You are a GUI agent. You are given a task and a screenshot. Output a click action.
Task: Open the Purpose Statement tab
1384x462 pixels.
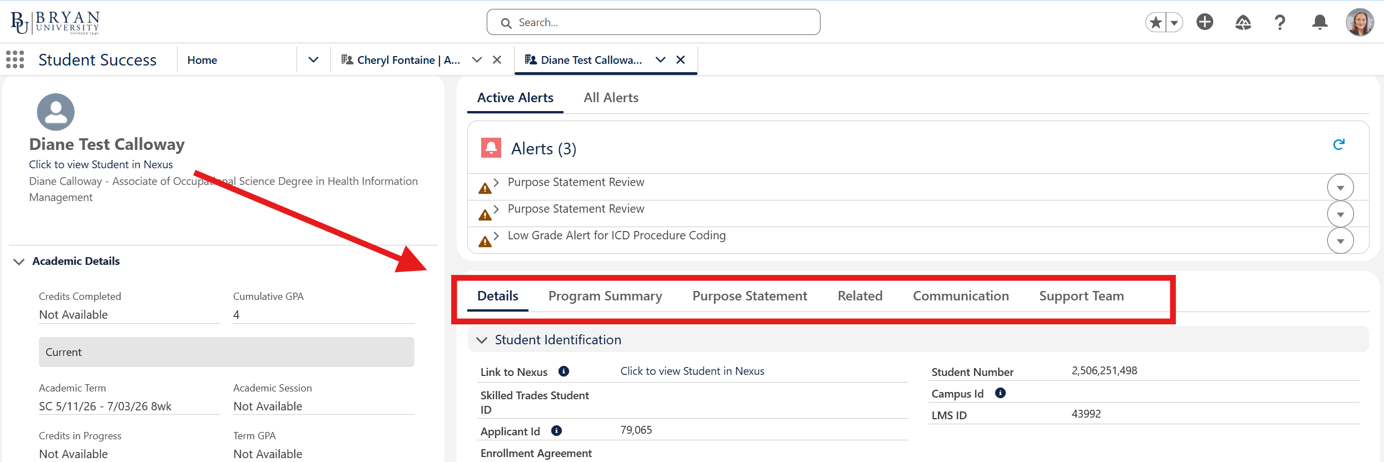[750, 296]
